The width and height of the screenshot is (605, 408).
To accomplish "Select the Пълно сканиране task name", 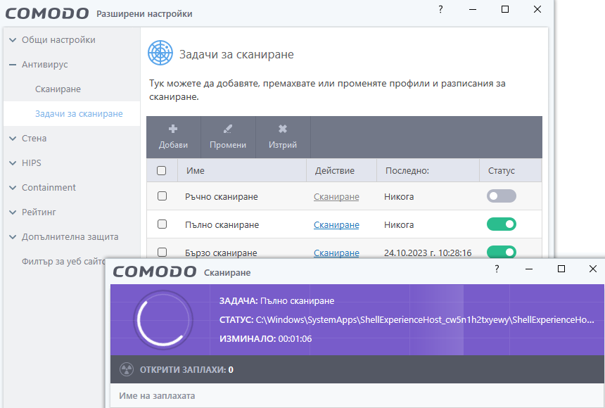I will coord(222,224).
